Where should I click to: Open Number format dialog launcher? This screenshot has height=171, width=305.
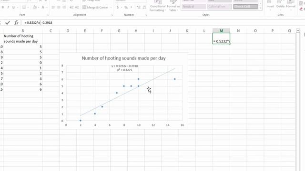click(x=146, y=15)
